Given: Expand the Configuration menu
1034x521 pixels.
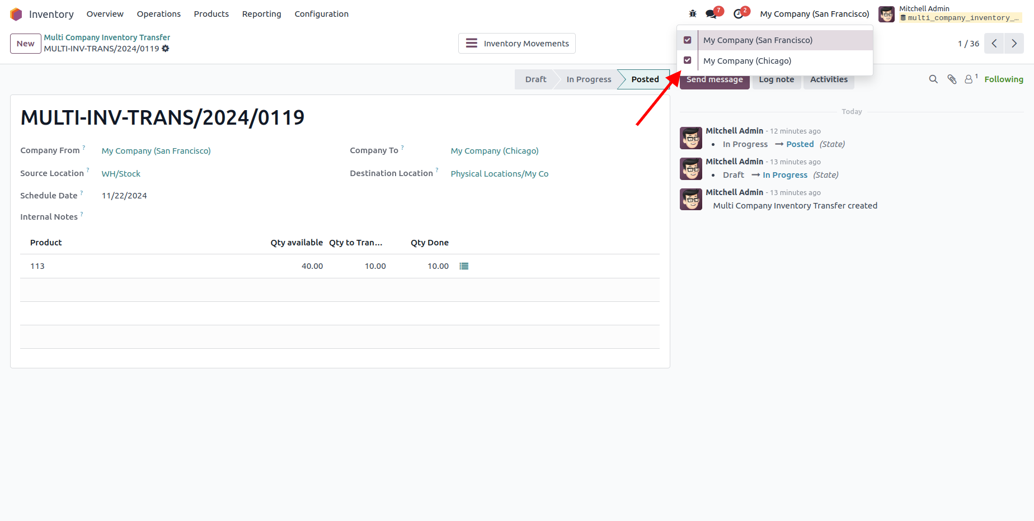Looking at the screenshot, I should [x=321, y=14].
